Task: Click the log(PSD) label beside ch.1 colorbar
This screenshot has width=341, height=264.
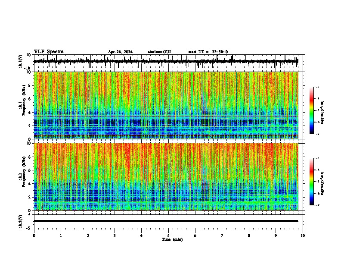Action: click(x=322, y=112)
